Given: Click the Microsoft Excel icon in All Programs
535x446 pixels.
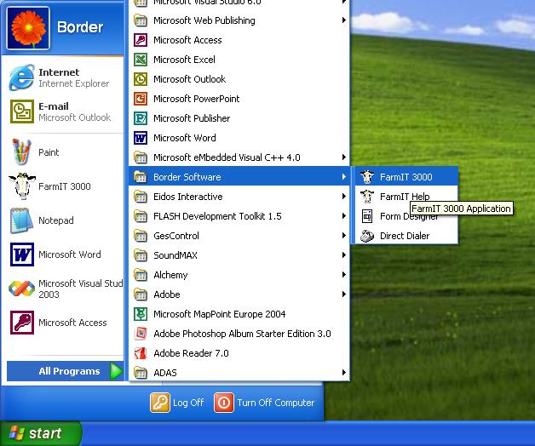Looking at the screenshot, I should click(141, 60).
